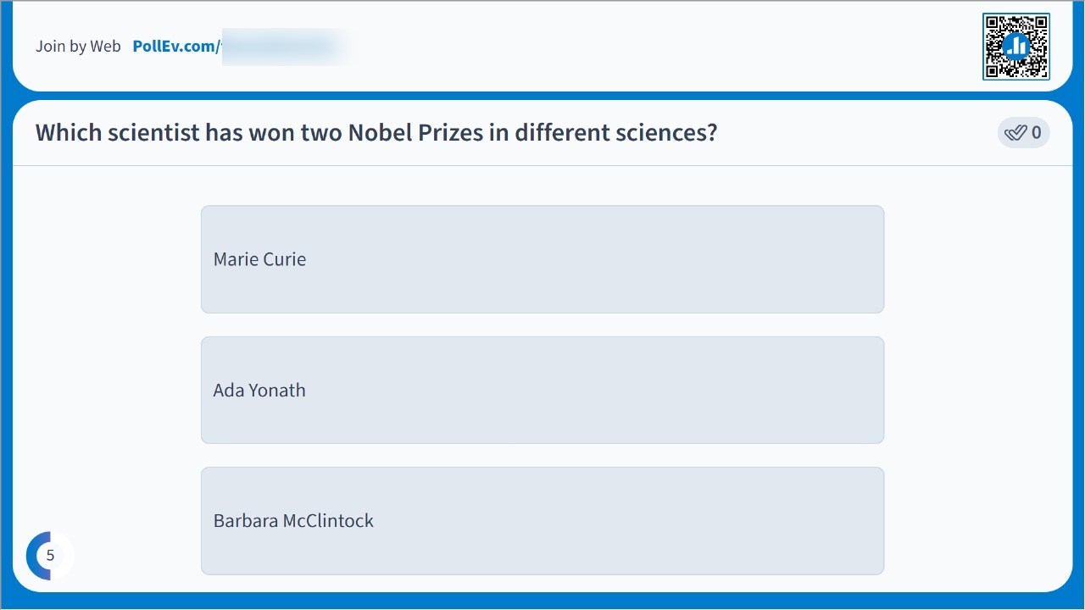Pick the Barbara McClintock answer option

click(x=542, y=521)
